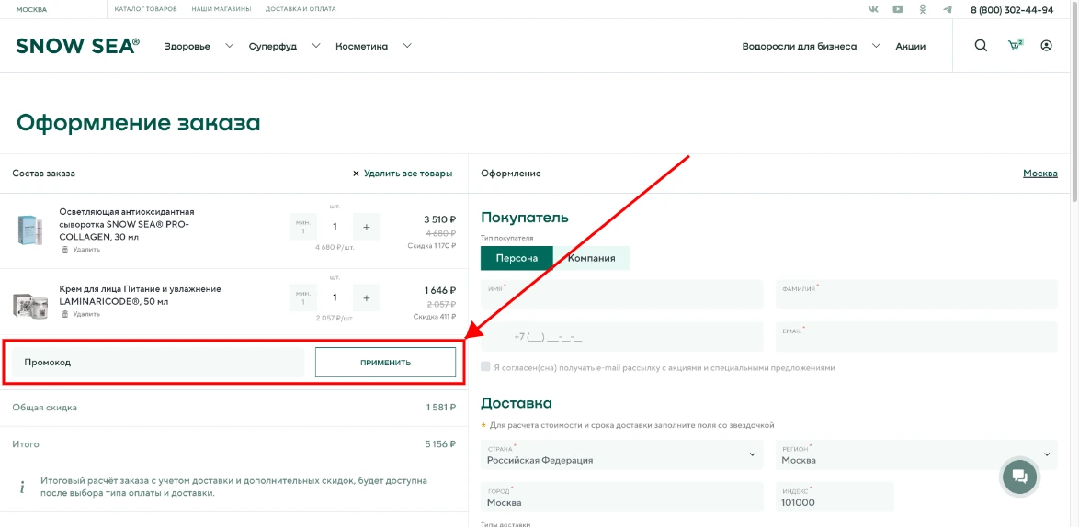Open the Odnoklassniki social link icon

point(923,9)
